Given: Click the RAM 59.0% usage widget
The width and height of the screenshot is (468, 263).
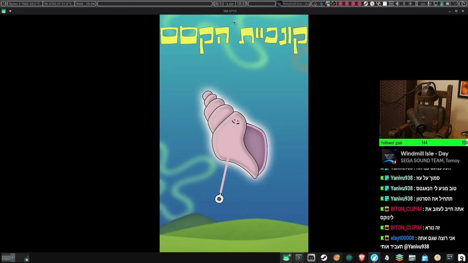Looking at the screenshot, I should click(86, 4).
